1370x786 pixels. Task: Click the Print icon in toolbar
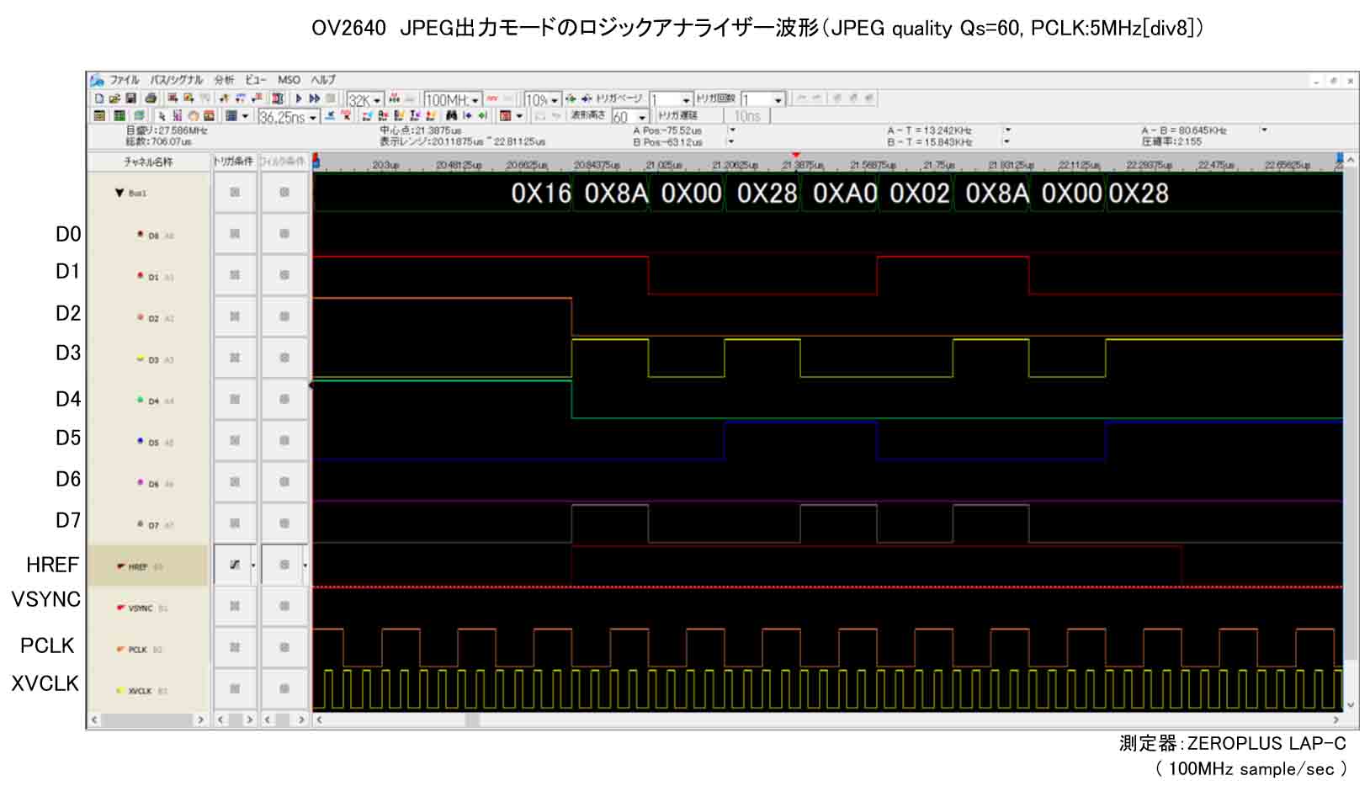click(x=151, y=99)
